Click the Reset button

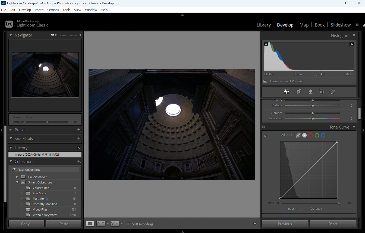tap(333, 224)
